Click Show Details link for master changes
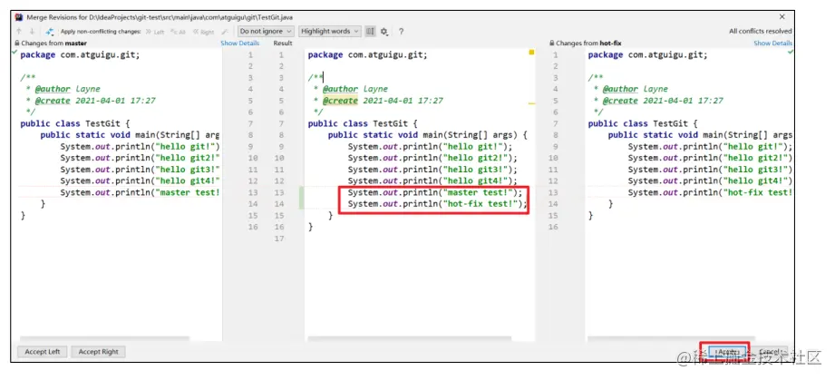The width and height of the screenshot is (835, 380). pos(240,44)
